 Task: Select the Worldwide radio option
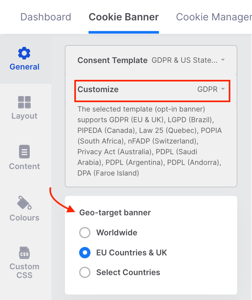point(85,233)
